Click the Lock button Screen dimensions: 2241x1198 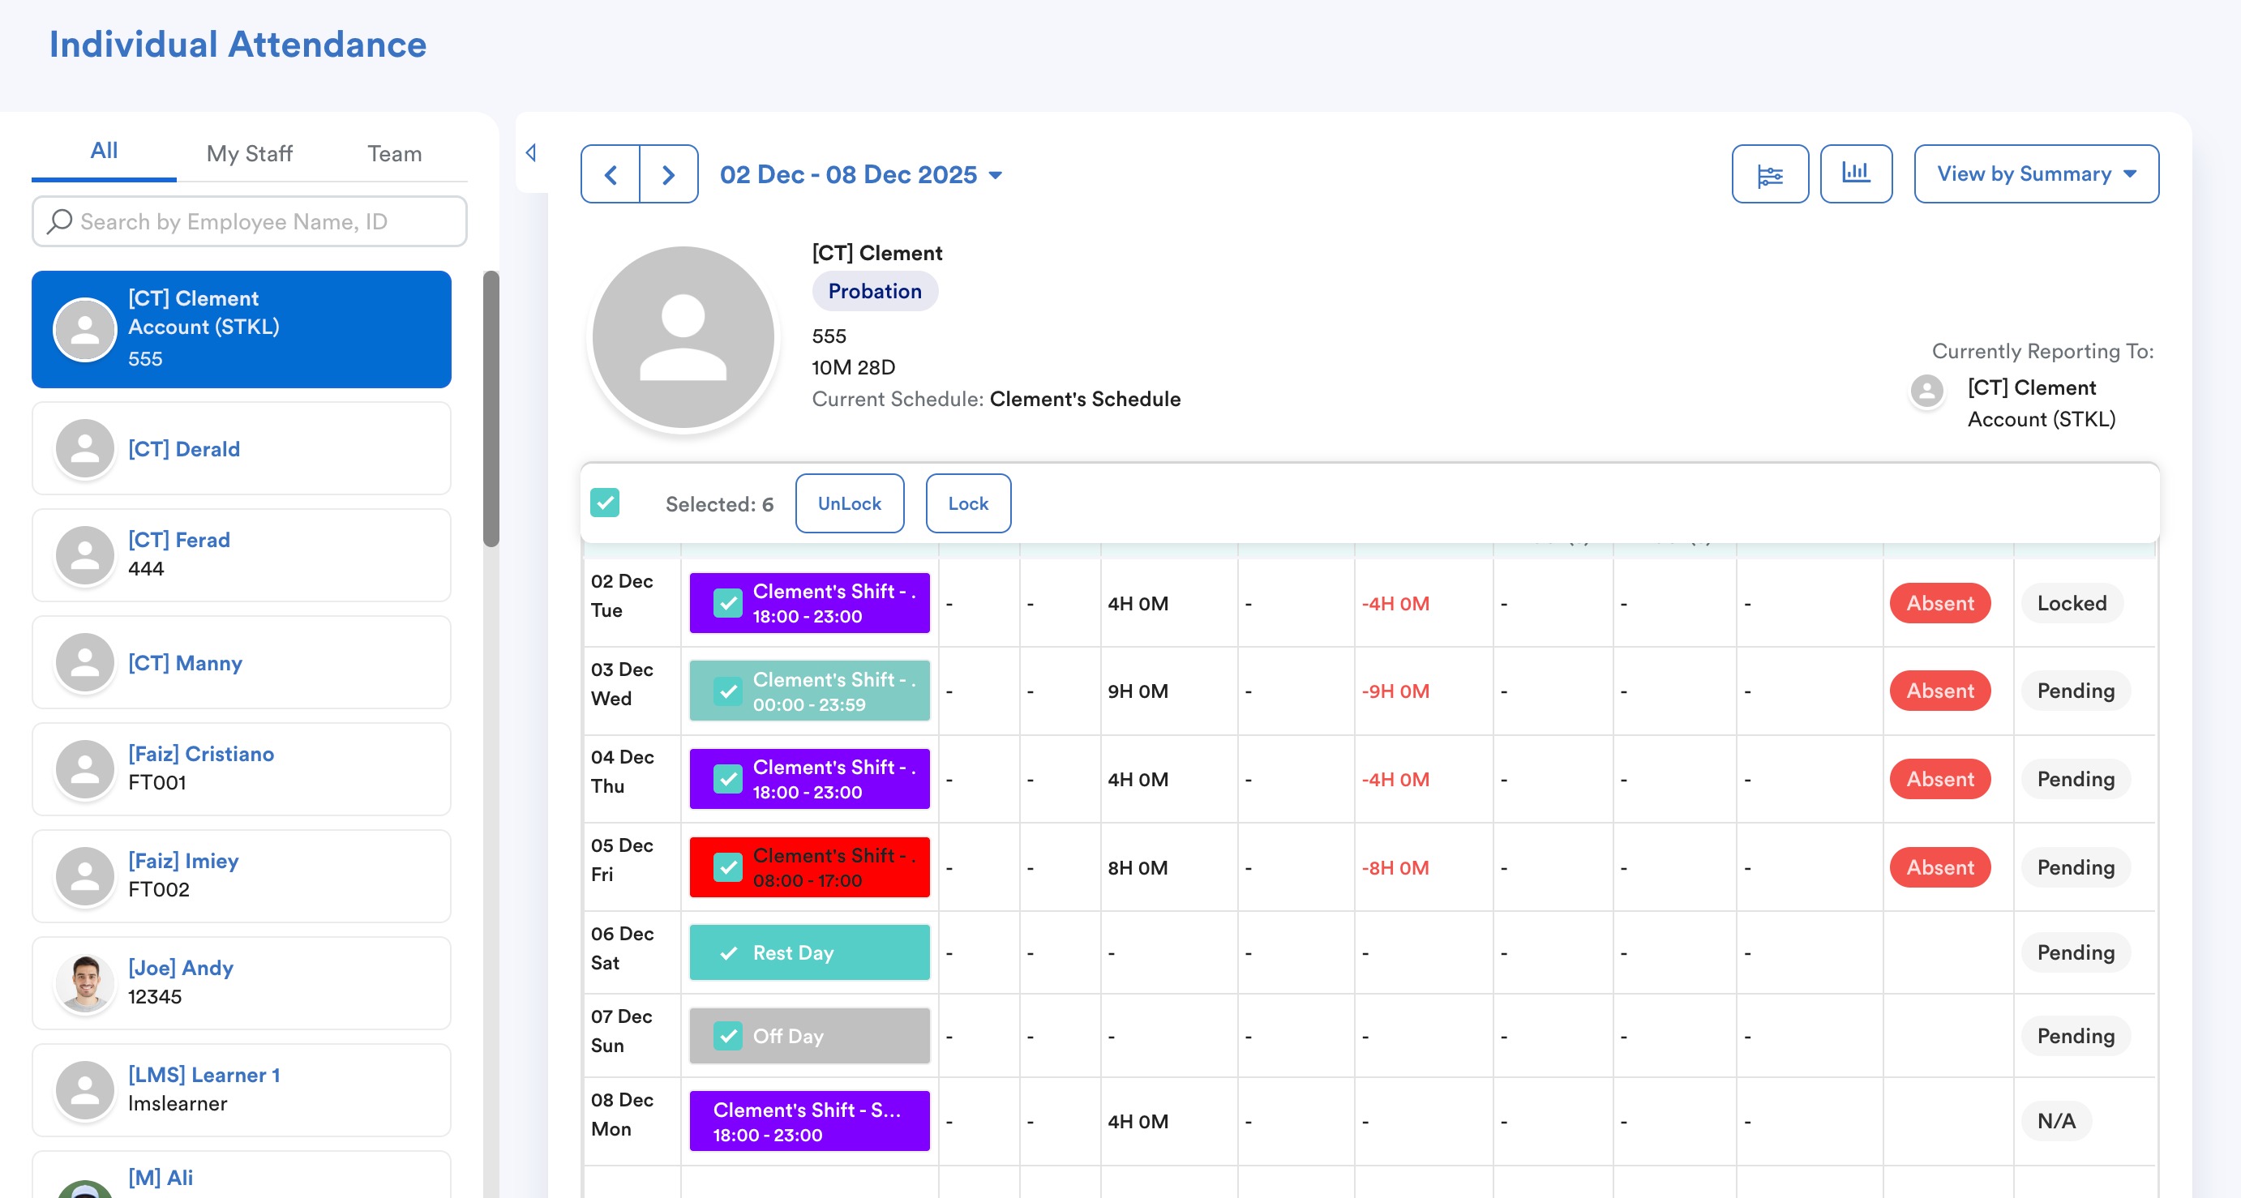(x=967, y=503)
